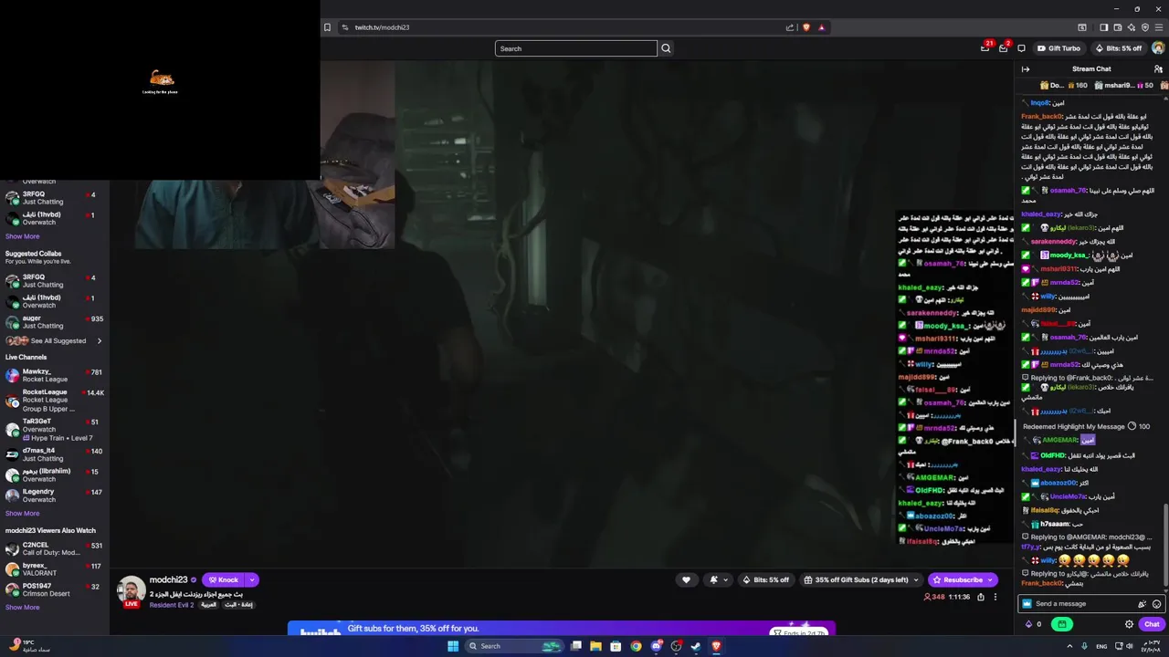Click the Twitch search input field
The width and height of the screenshot is (1169, 657).
575,48
